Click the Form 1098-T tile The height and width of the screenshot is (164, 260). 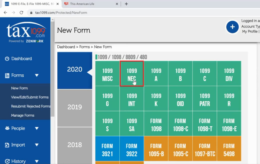pos(204,124)
